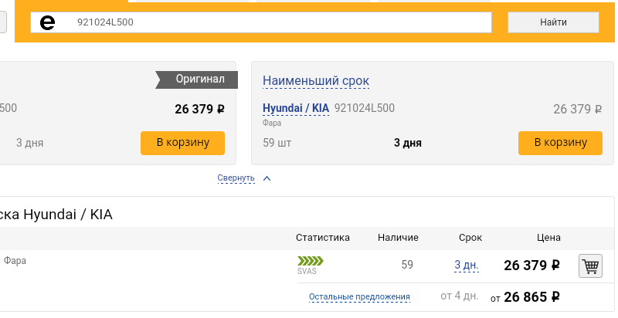Focus the search field containing 921024L500
Screen dimensions: 618x318
click(278, 22)
